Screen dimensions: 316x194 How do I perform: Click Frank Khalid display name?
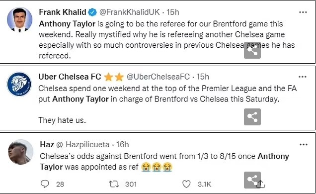(x=63, y=12)
